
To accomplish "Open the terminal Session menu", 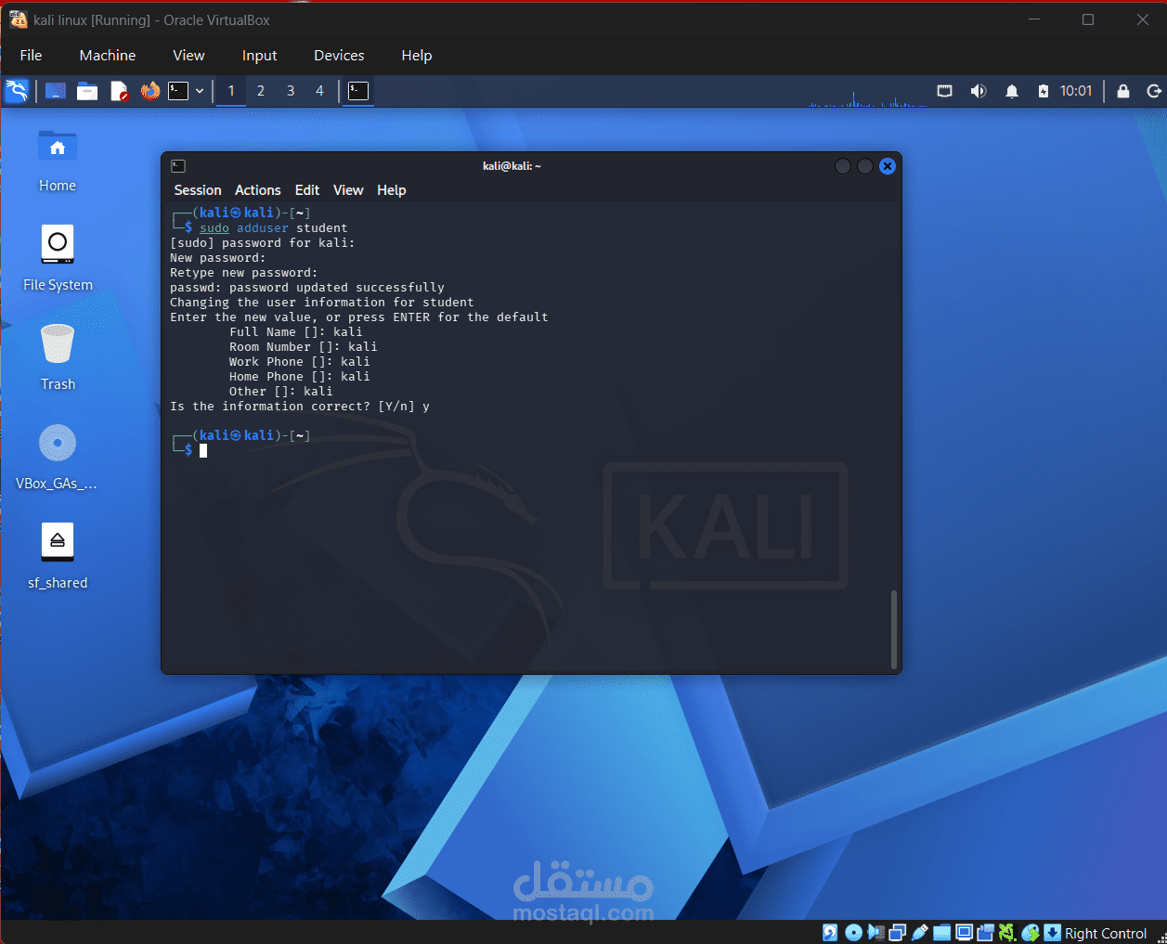I will click(x=198, y=190).
